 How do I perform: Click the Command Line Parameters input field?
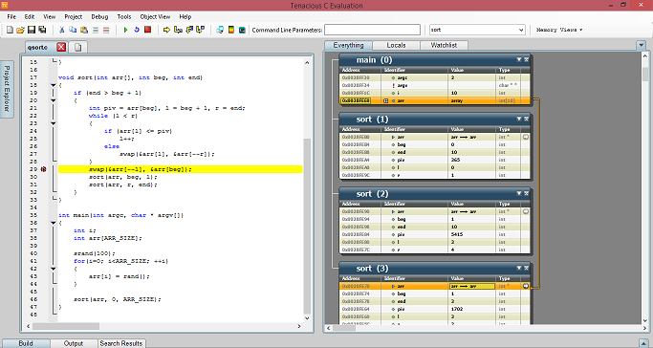point(372,30)
